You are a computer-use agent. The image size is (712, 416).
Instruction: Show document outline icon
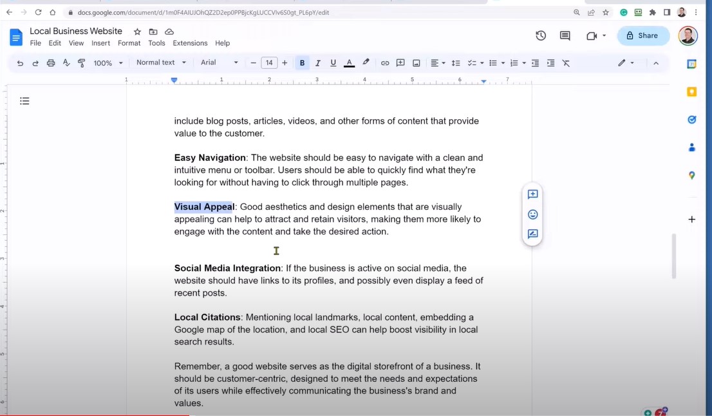(x=24, y=101)
